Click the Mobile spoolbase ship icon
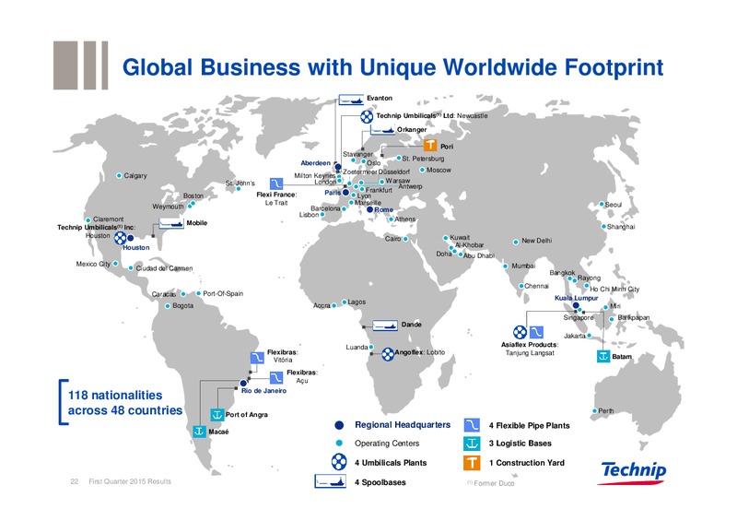This screenshot has height=521, width=737. [171, 223]
